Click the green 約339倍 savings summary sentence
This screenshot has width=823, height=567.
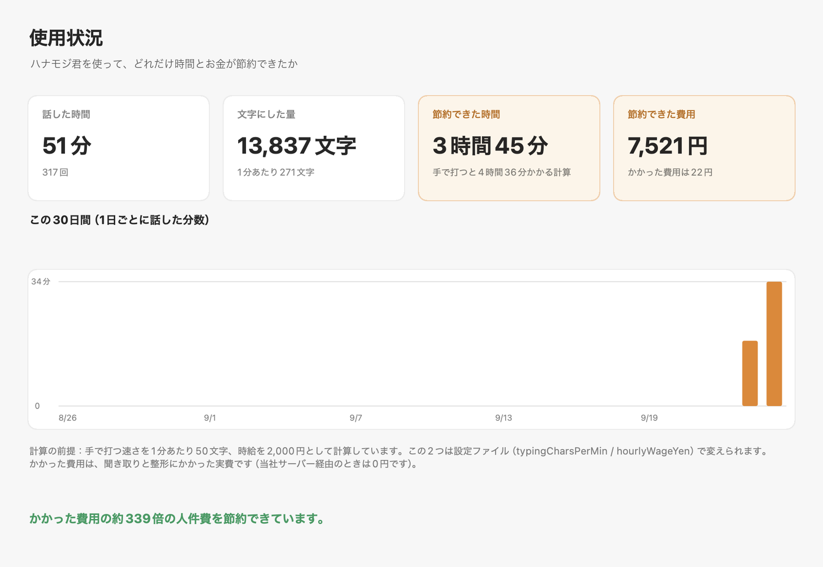point(177,519)
